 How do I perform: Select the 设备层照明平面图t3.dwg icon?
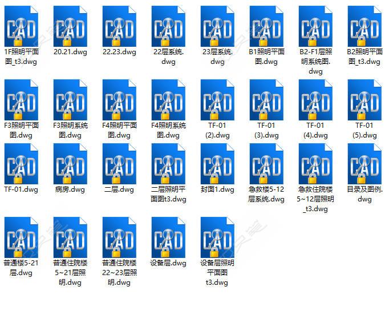(x=217, y=237)
